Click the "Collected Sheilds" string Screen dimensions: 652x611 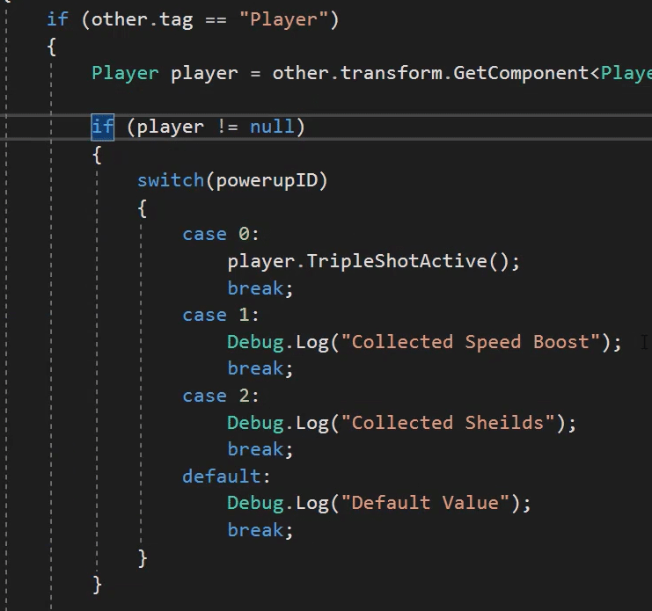point(448,423)
